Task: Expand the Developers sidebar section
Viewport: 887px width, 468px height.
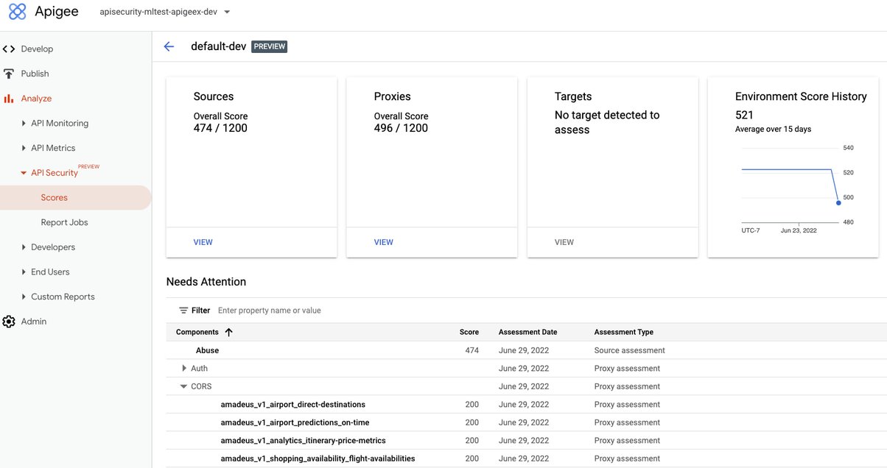Action: pyautogui.click(x=24, y=247)
